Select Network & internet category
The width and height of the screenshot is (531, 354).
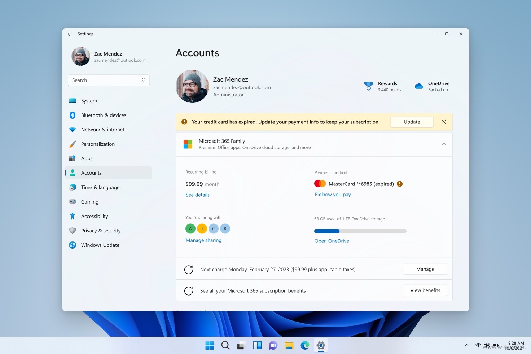pos(109,130)
